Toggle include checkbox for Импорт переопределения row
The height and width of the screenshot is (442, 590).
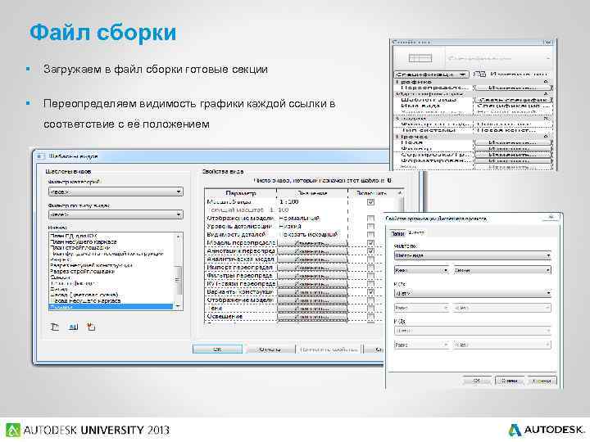point(370,268)
